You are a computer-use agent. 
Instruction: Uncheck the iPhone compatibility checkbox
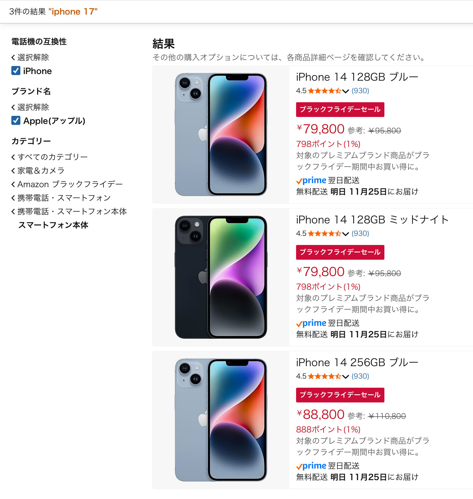pyautogui.click(x=16, y=71)
